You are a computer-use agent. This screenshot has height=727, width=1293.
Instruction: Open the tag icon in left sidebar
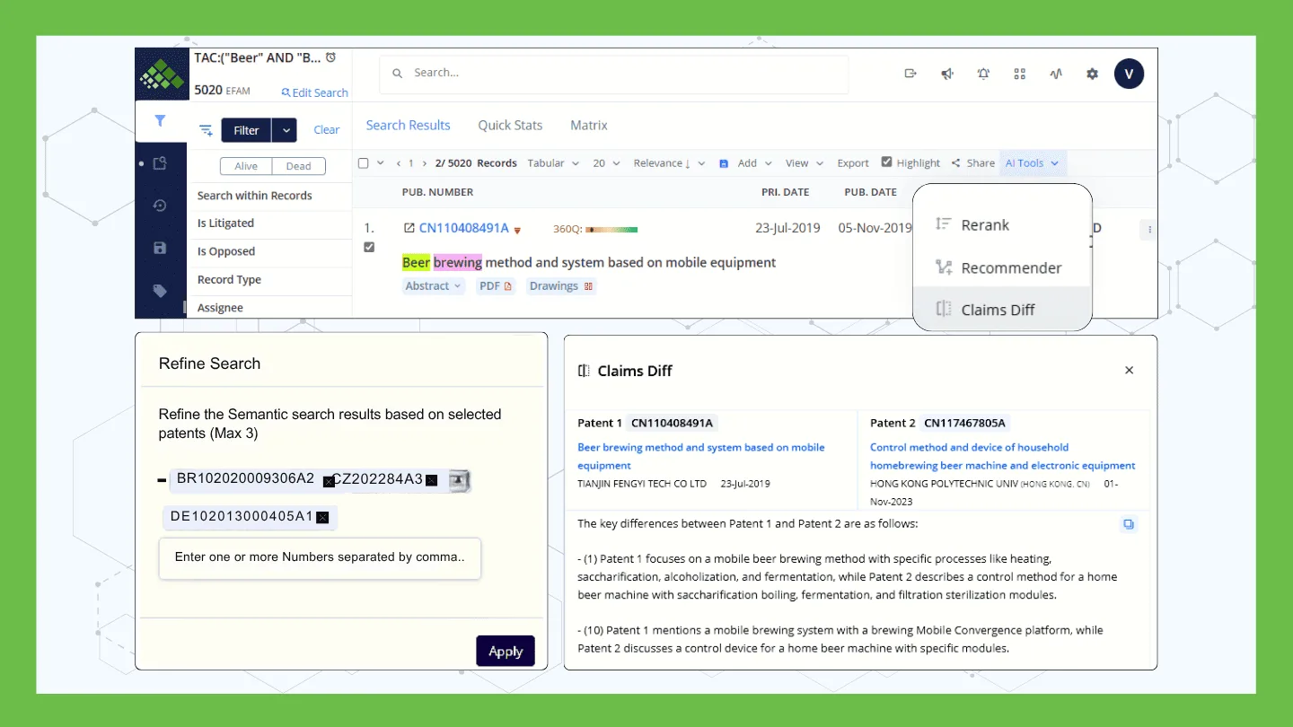click(x=160, y=291)
